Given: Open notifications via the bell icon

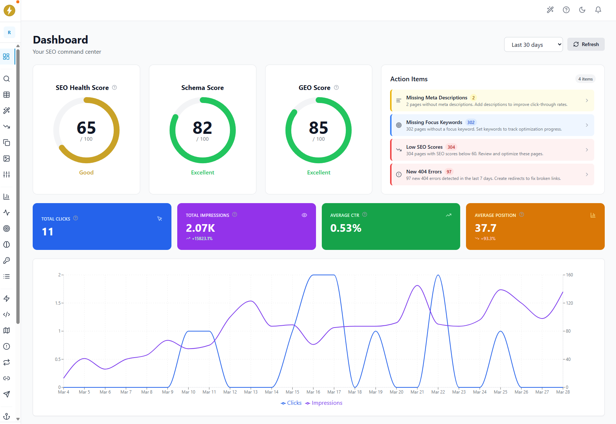Looking at the screenshot, I should [x=598, y=10].
